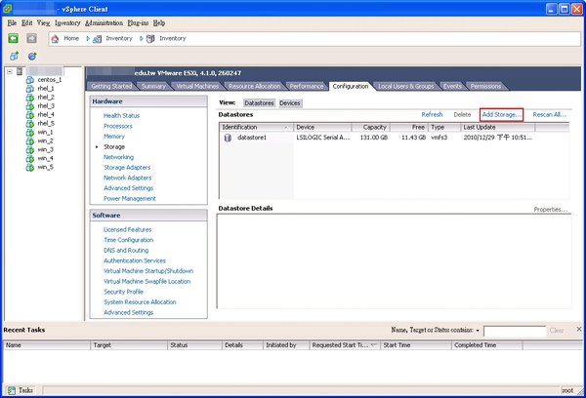Screen dimensions: 586x398
Task: Click the win_5 VM icon
Action: [30, 167]
